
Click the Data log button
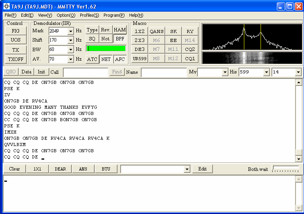(x=26, y=72)
